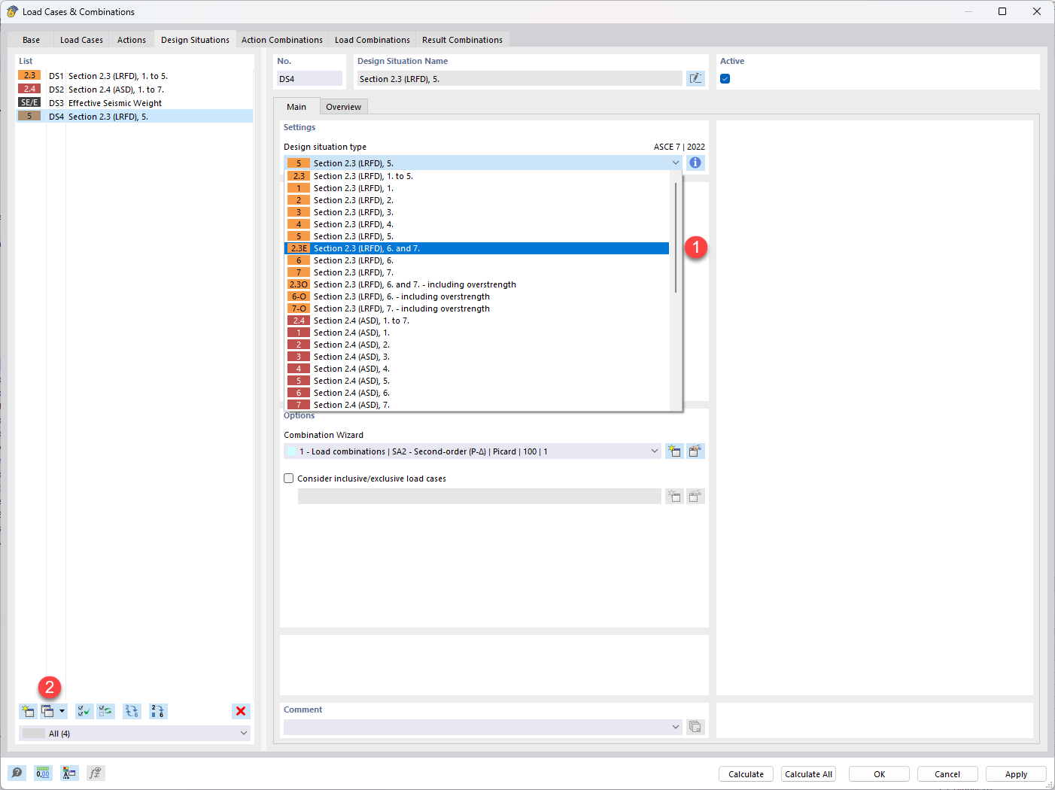Delete the selected design situation with red X
Screen dimensions: 1055x790
[241, 711]
